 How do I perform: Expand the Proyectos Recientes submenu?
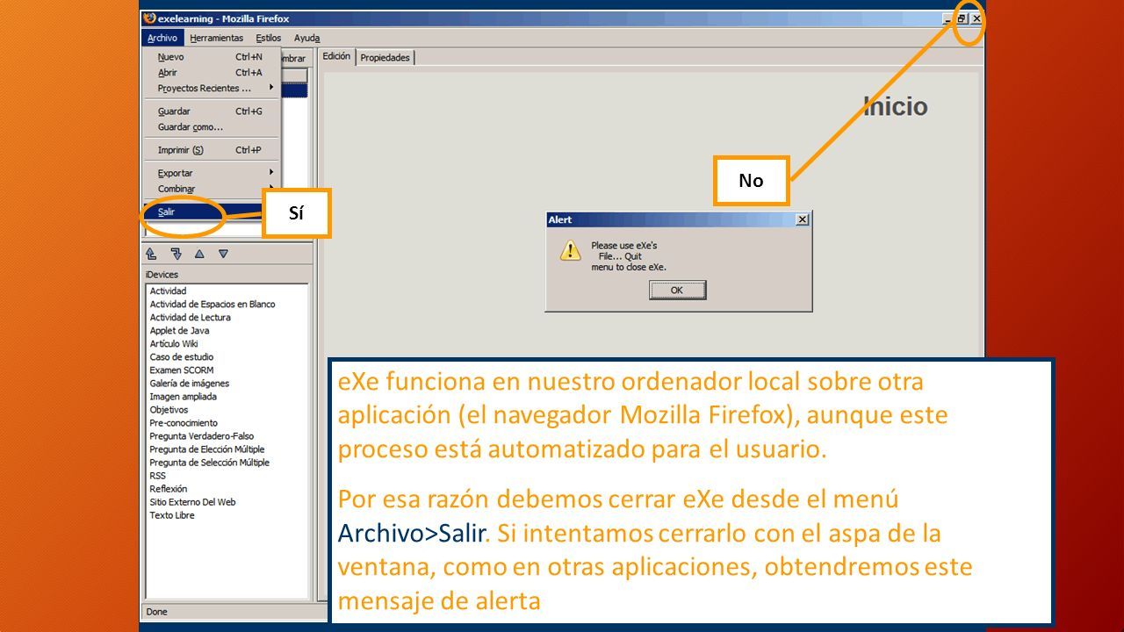[211, 89]
